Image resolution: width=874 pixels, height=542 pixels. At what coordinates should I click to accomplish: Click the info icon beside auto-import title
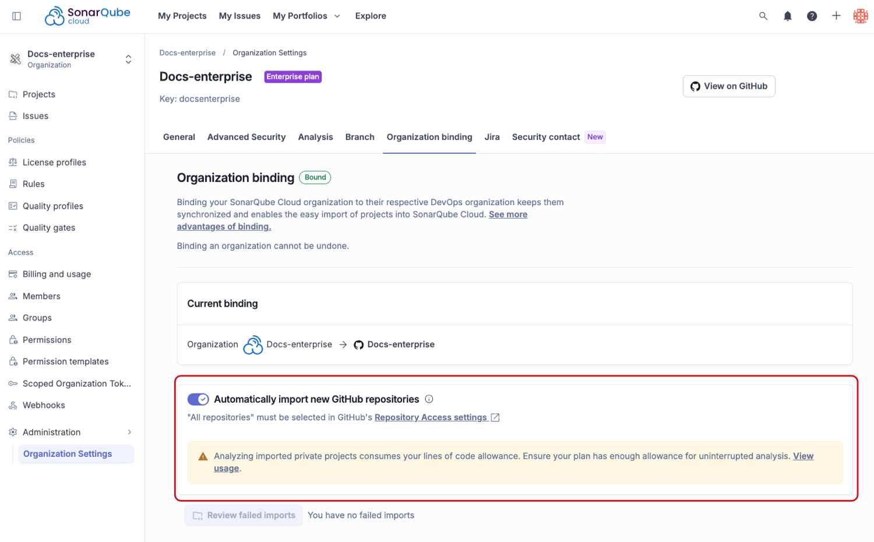429,399
